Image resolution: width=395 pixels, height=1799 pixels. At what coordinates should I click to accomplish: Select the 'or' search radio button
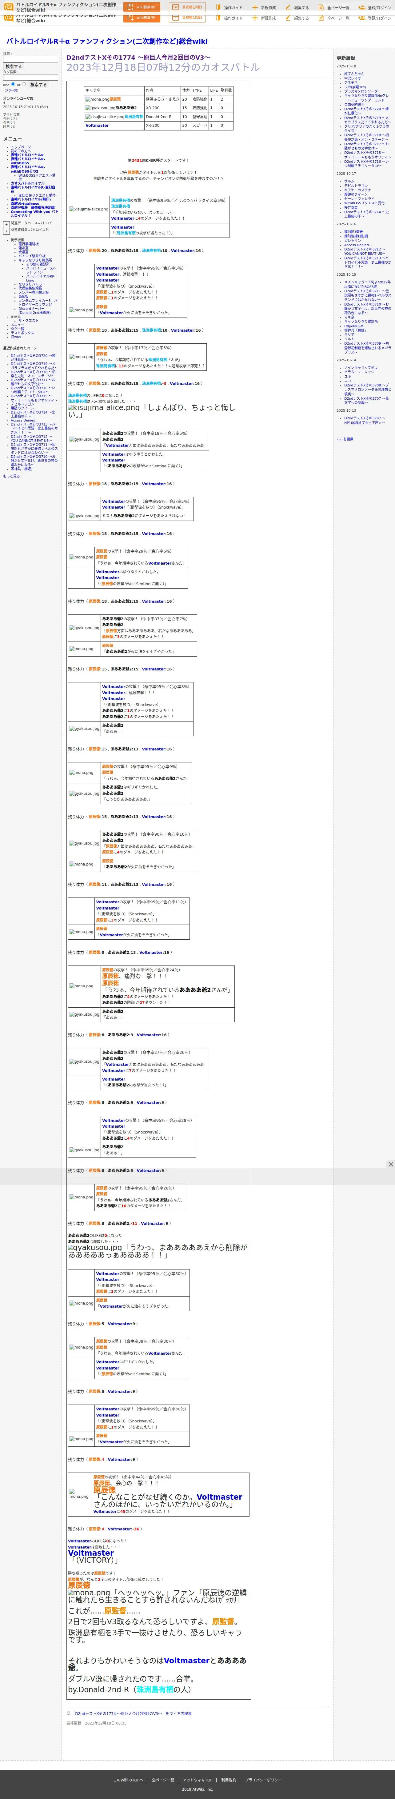(x=24, y=85)
